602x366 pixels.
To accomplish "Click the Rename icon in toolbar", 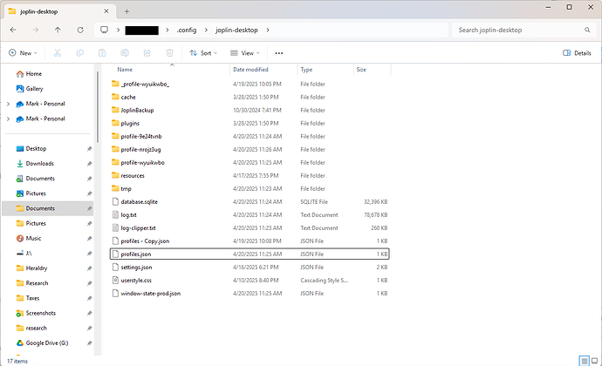I will point(125,53).
